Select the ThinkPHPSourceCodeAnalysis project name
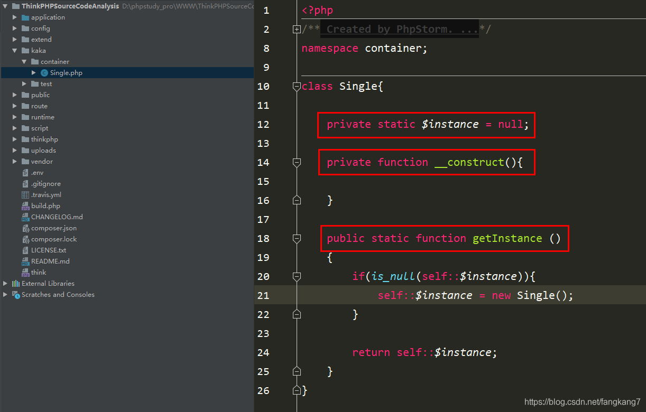This screenshot has height=412, width=646. tap(70, 6)
